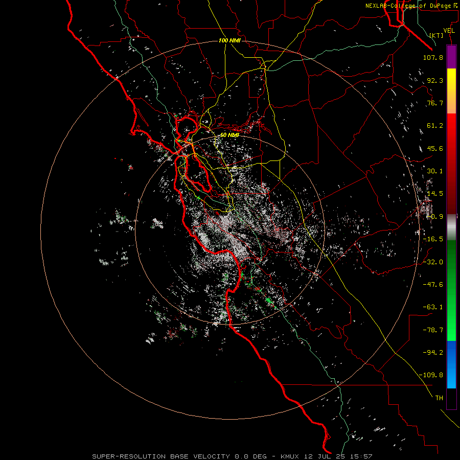The height and width of the screenshot is (460, 460).
Task: Click the 30.1 velocity scale value
Action: point(435,171)
